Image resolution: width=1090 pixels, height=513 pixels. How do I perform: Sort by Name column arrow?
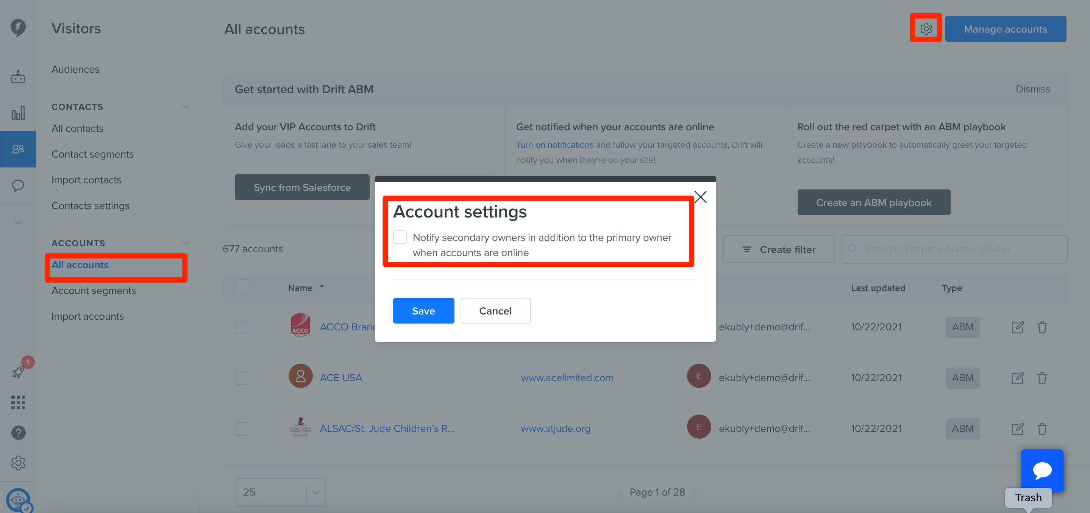(x=322, y=286)
